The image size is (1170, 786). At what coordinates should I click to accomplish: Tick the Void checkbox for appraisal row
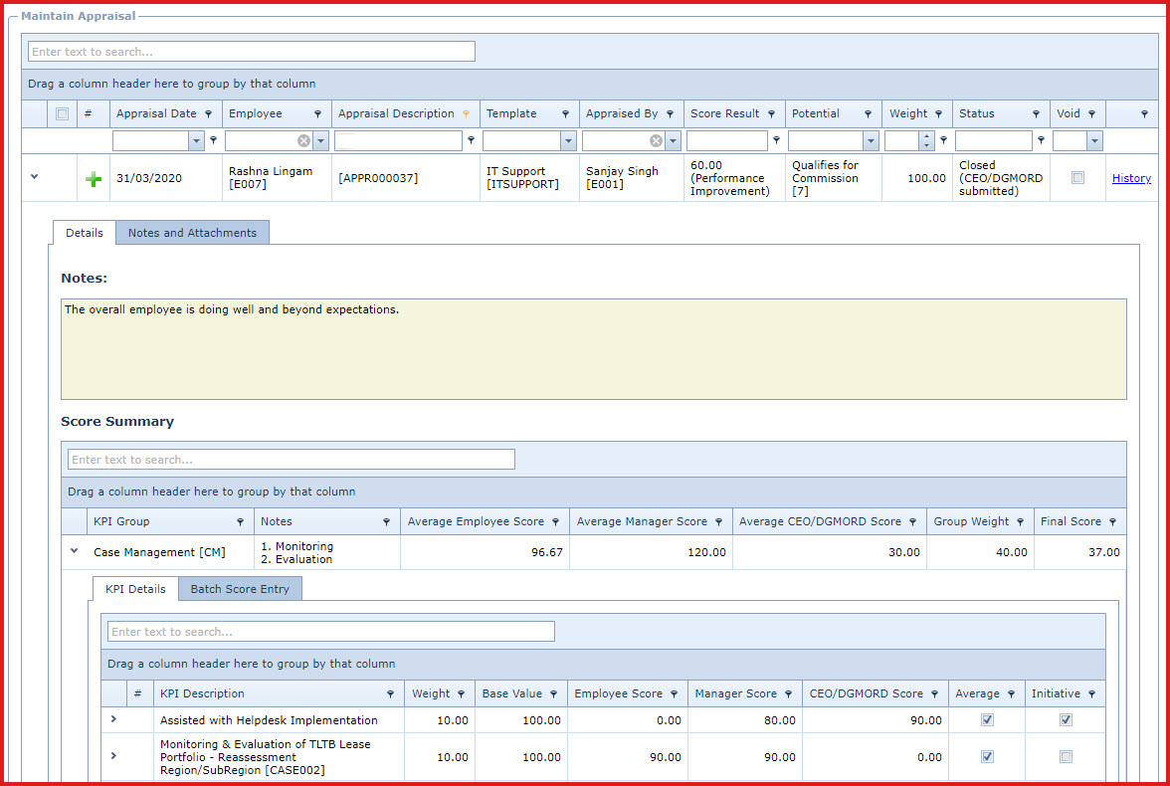pyautogui.click(x=1077, y=178)
